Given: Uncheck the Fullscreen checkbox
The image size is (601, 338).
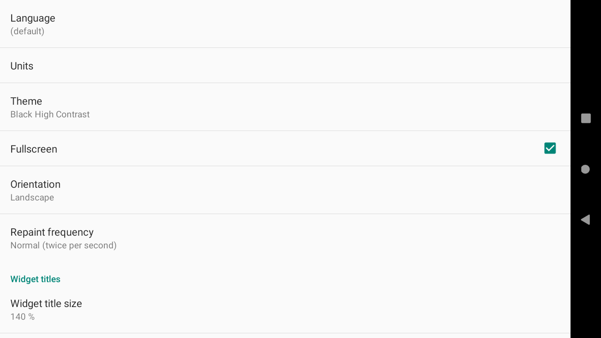Looking at the screenshot, I should tap(550, 148).
